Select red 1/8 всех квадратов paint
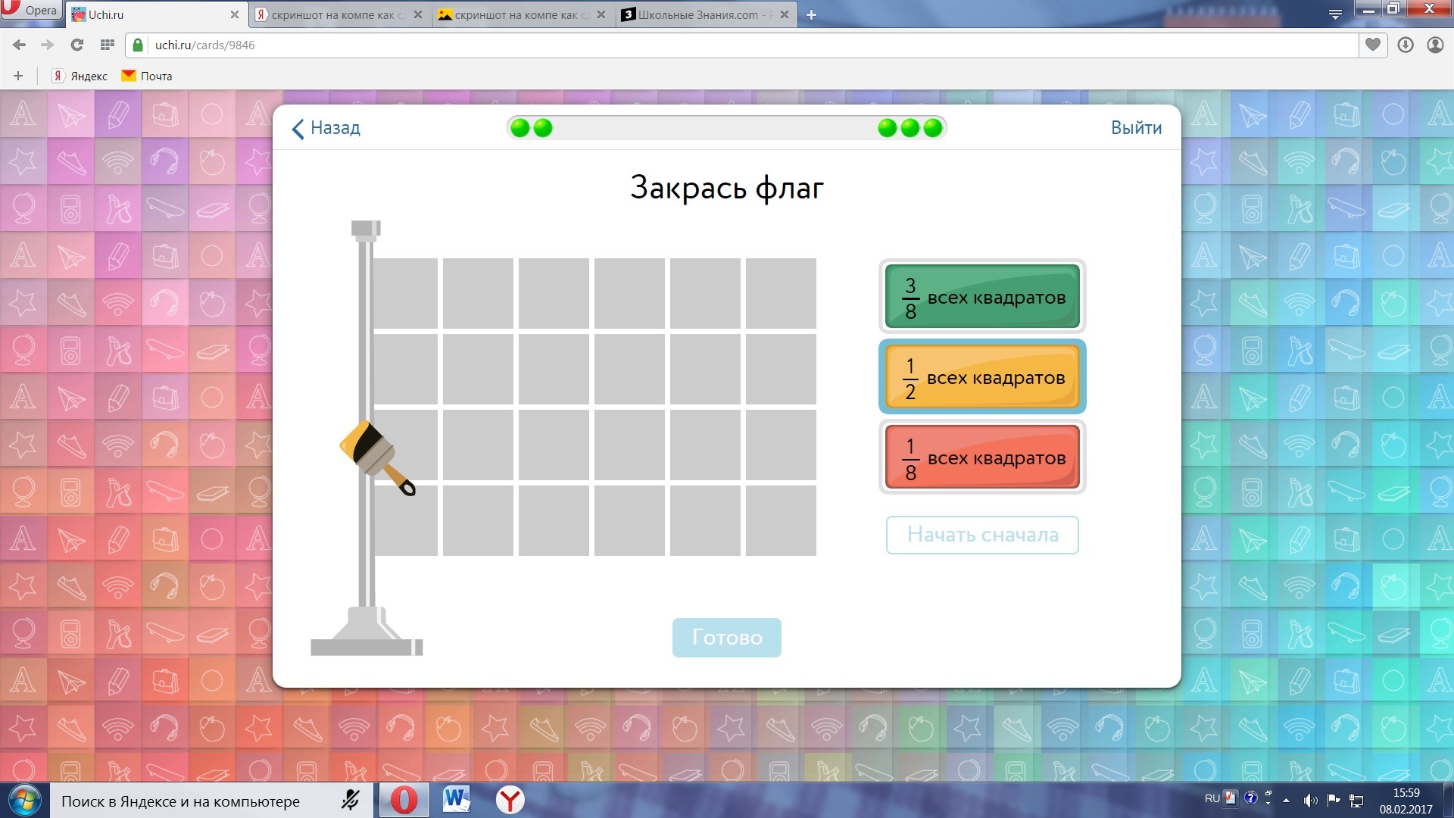 click(x=982, y=457)
